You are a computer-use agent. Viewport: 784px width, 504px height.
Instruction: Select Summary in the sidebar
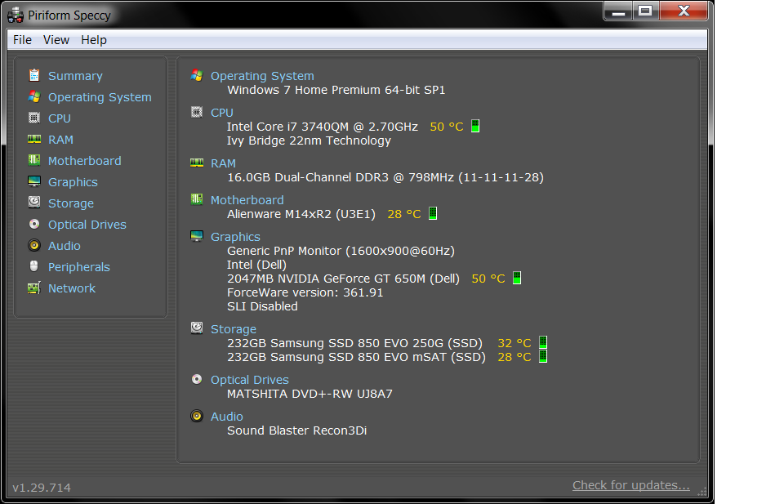75,76
